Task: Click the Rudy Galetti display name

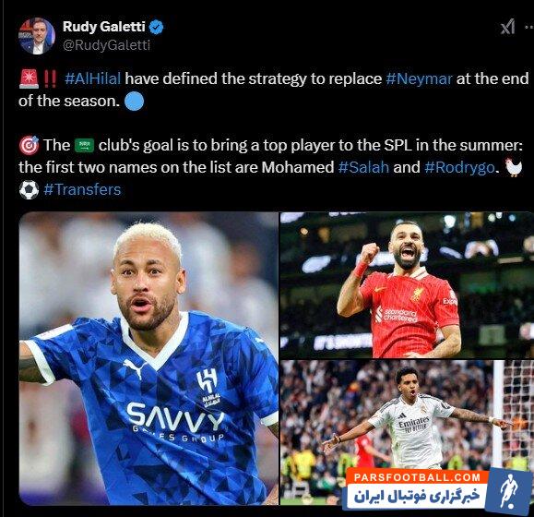Action: pyautogui.click(x=104, y=27)
